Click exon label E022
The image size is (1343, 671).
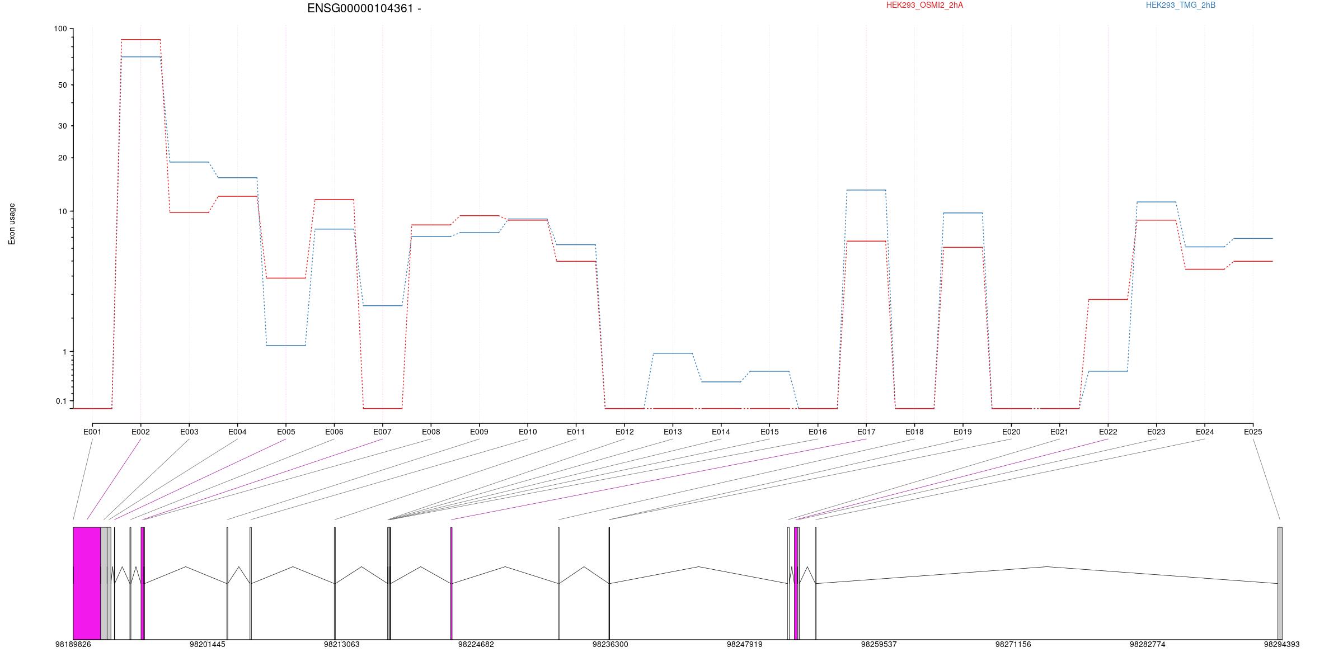[1108, 432]
